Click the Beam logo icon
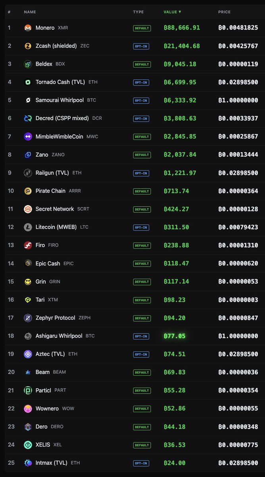 28,372
